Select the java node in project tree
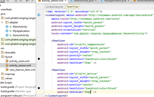The width and height of the screenshot is (154, 97). pyautogui.click(x=3, y=14)
